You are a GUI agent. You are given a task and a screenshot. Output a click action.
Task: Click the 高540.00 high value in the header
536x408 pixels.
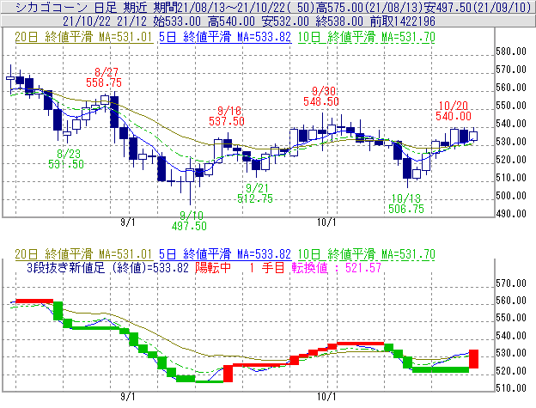pyautogui.click(x=231, y=21)
